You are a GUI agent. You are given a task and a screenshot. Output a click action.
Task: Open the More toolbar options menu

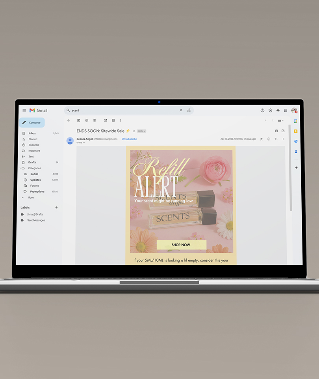[x=121, y=120]
